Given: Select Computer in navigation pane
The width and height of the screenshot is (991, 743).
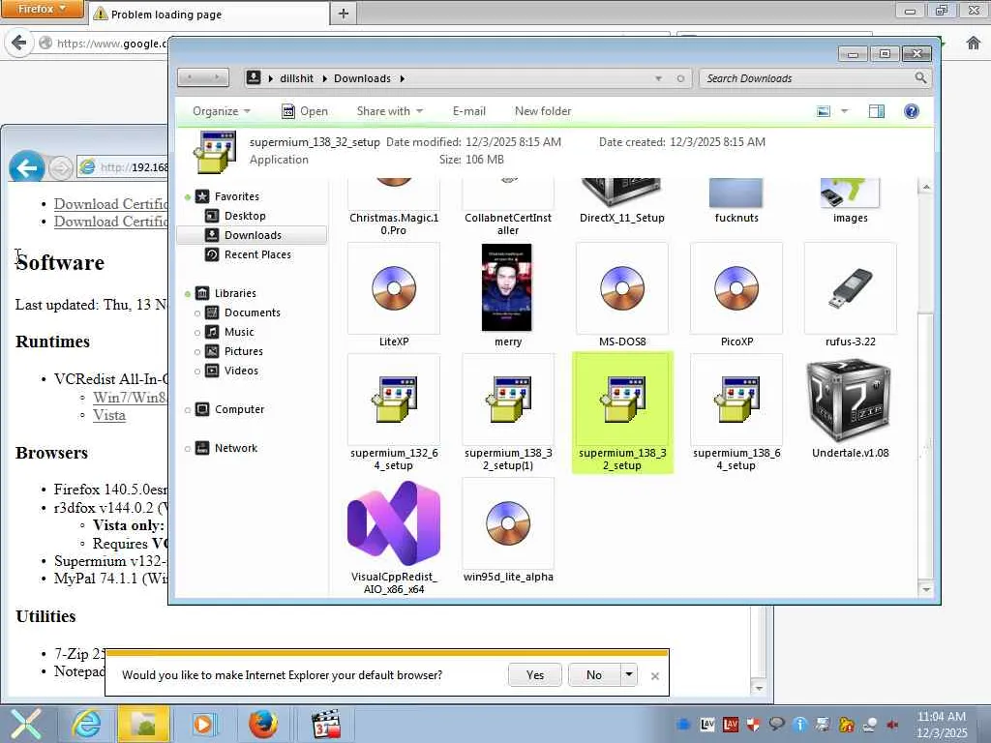Looking at the screenshot, I should [239, 409].
